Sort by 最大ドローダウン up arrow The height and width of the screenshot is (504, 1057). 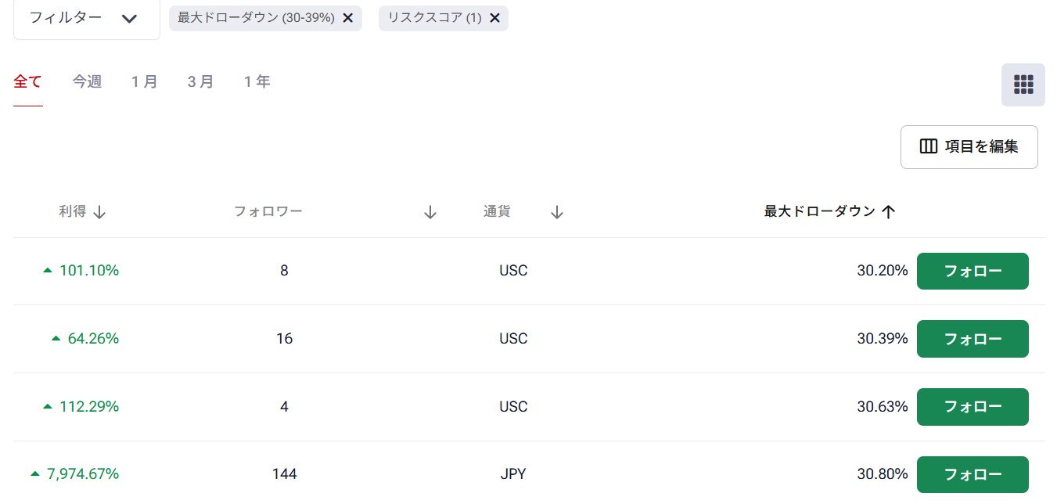pyautogui.click(x=888, y=212)
